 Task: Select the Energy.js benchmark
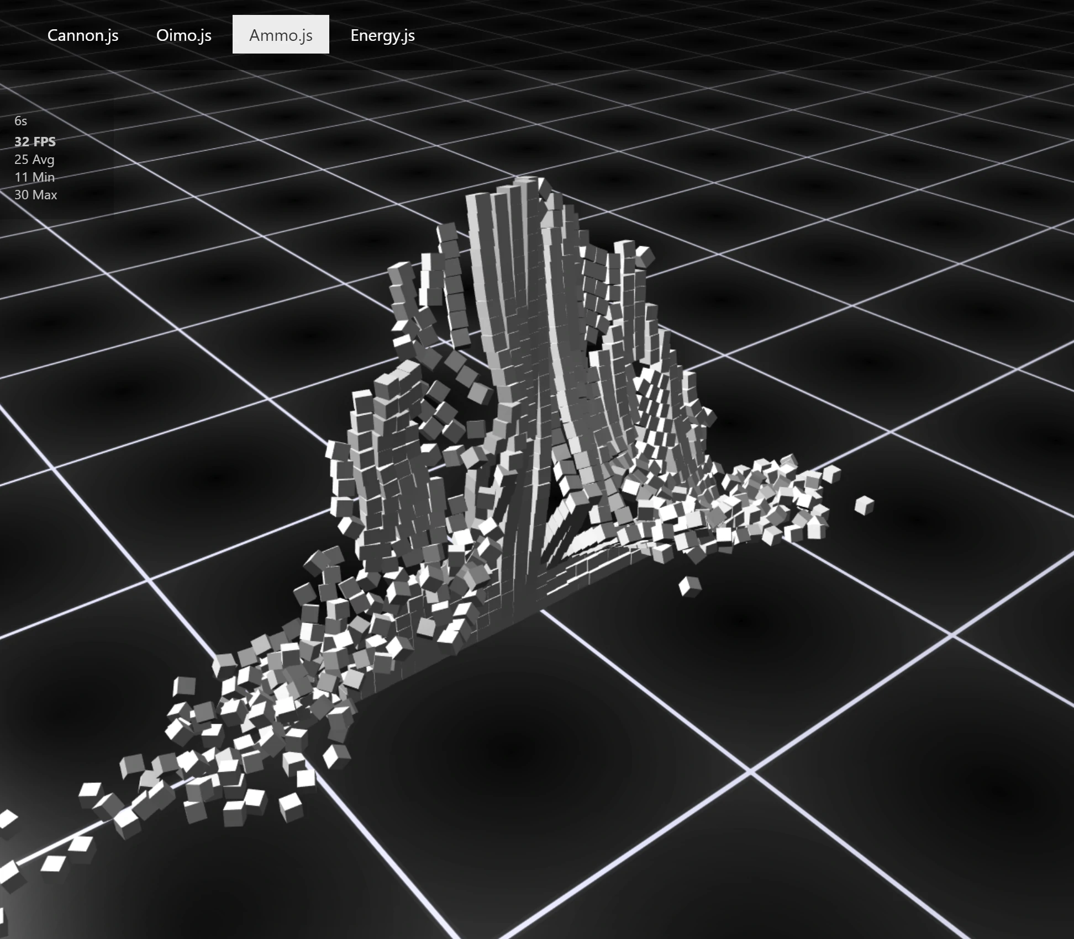382,35
